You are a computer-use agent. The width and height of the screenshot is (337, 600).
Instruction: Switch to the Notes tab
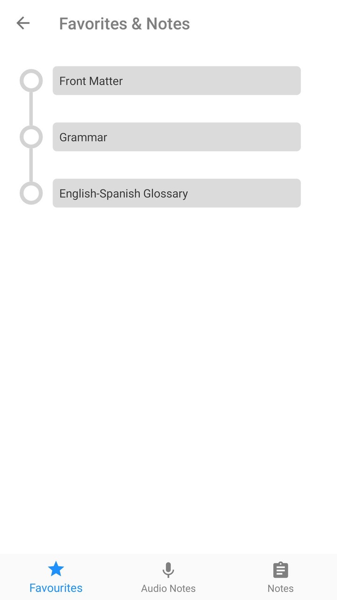click(280, 577)
